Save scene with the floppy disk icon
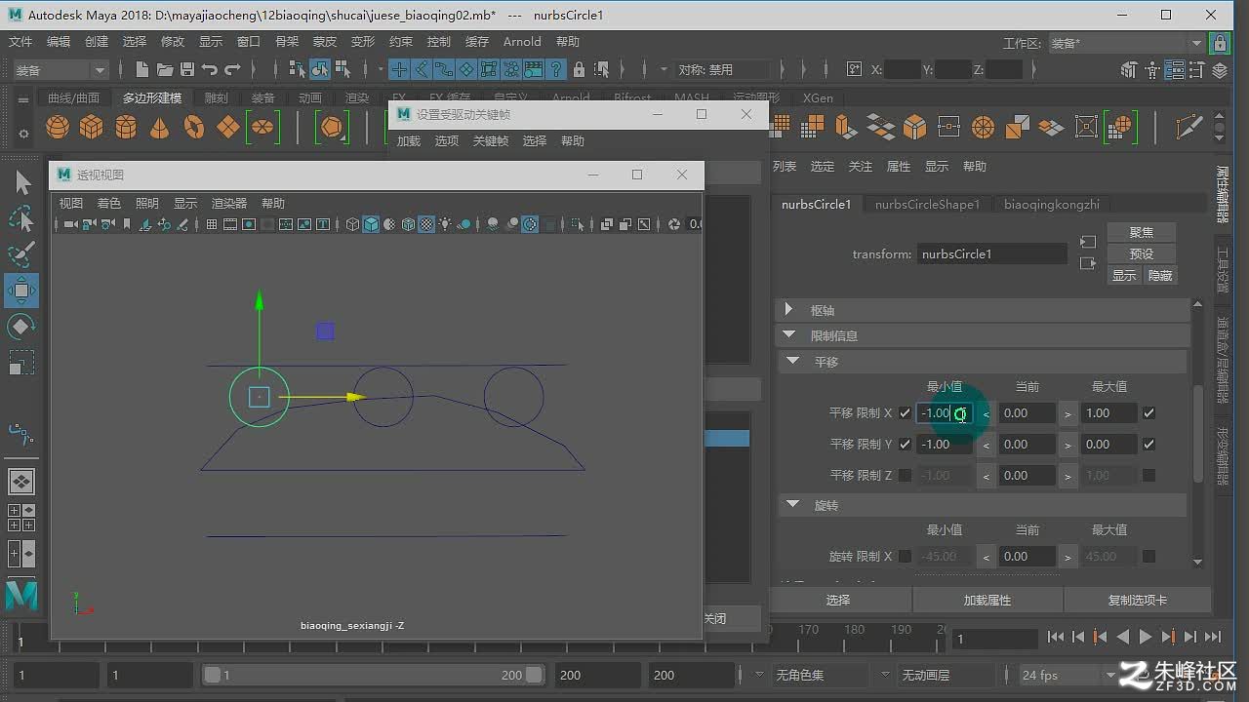This screenshot has height=702, width=1249. click(x=186, y=69)
